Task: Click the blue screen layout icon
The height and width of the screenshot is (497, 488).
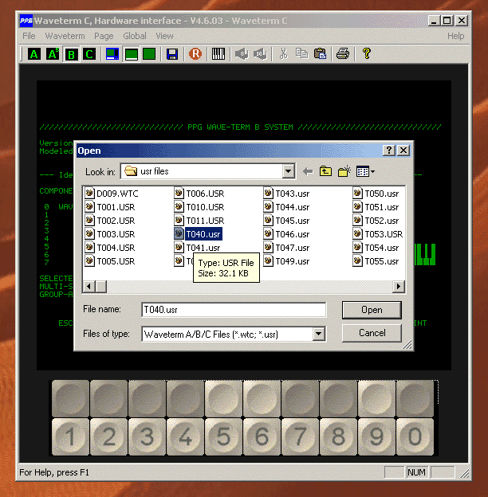Action: [x=112, y=54]
